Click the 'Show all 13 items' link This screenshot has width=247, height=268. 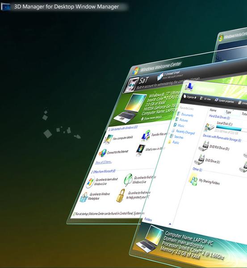pos(104,162)
